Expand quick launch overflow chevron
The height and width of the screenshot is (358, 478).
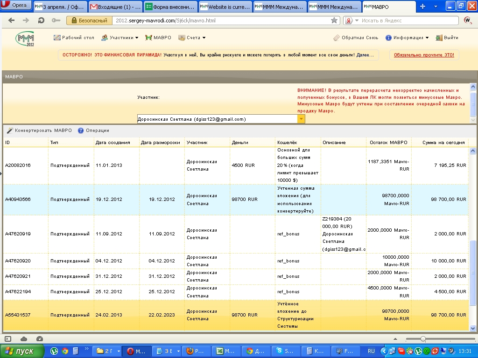click(86, 348)
